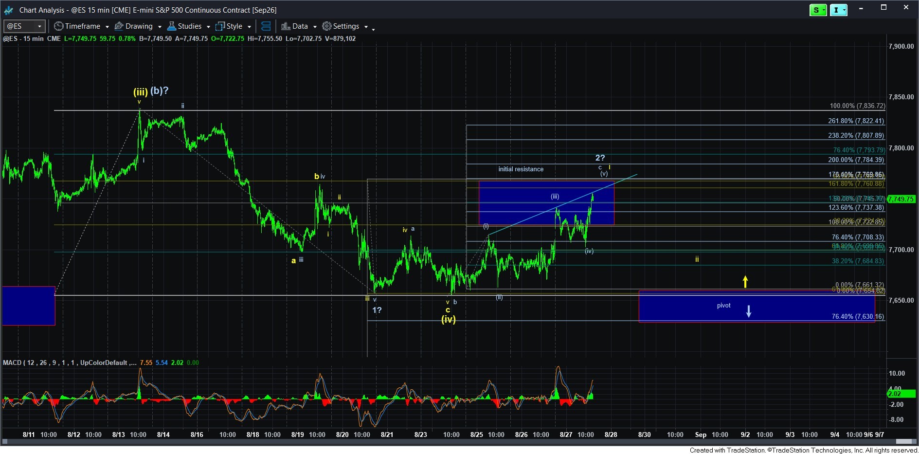Expand the Timeframe dropdown arrow

point(107,27)
